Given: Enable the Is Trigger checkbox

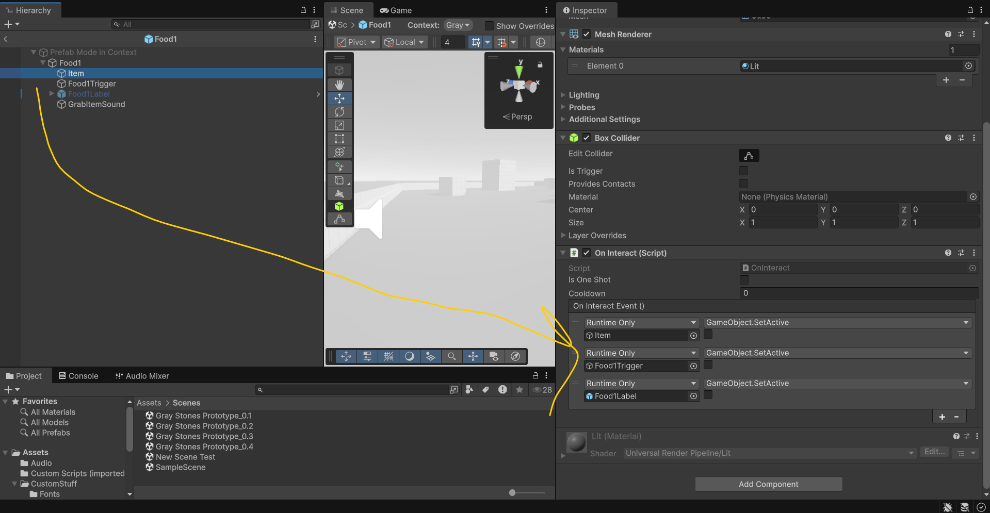Looking at the screenshot, I should [743, 171].
